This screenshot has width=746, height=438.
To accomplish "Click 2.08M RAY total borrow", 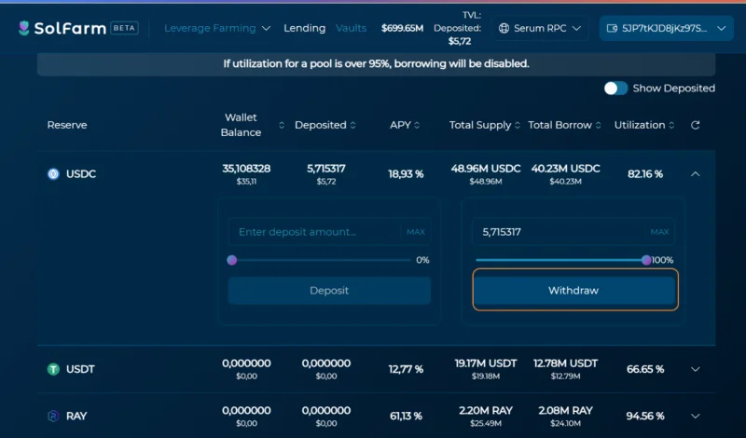I will pyautogui.click(x=566, y=411).
